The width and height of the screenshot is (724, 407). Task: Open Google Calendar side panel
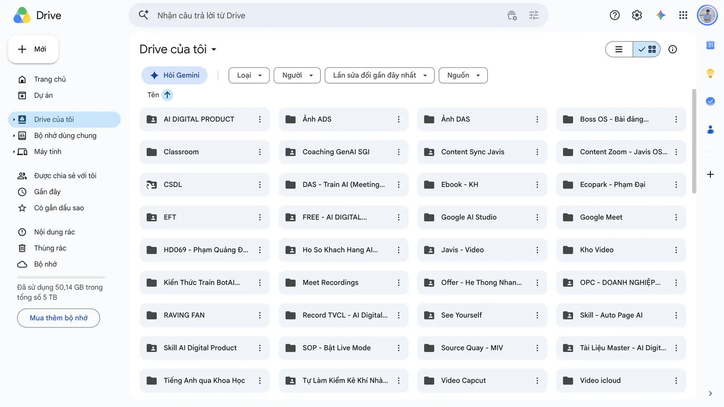tap(710, 45)
